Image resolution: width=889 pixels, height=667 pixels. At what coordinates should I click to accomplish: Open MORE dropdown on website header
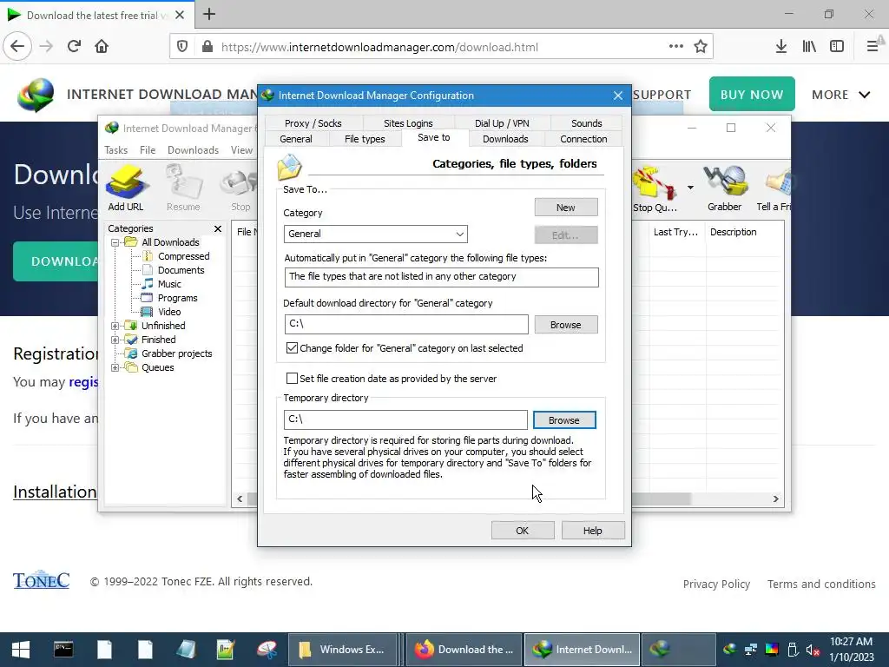840,95
